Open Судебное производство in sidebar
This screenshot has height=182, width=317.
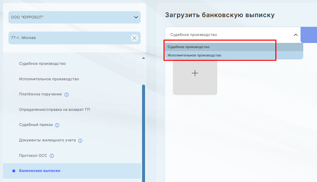(42, 63)
